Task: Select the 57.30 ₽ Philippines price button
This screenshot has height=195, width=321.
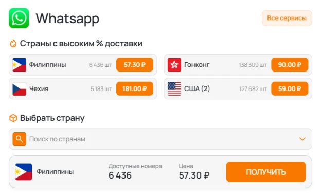Action: click(135, 65)
